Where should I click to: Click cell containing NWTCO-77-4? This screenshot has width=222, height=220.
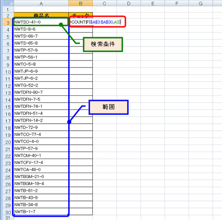(41, 134)
